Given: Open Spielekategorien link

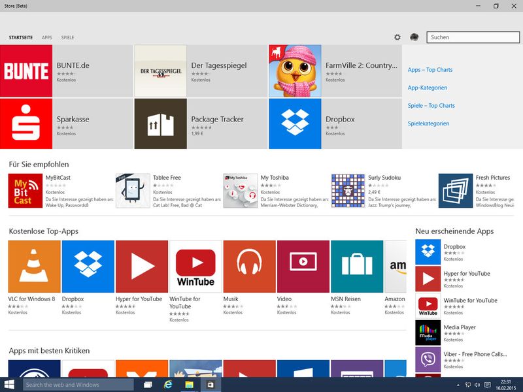Looking at the screenshot, I should coord(428,123).
